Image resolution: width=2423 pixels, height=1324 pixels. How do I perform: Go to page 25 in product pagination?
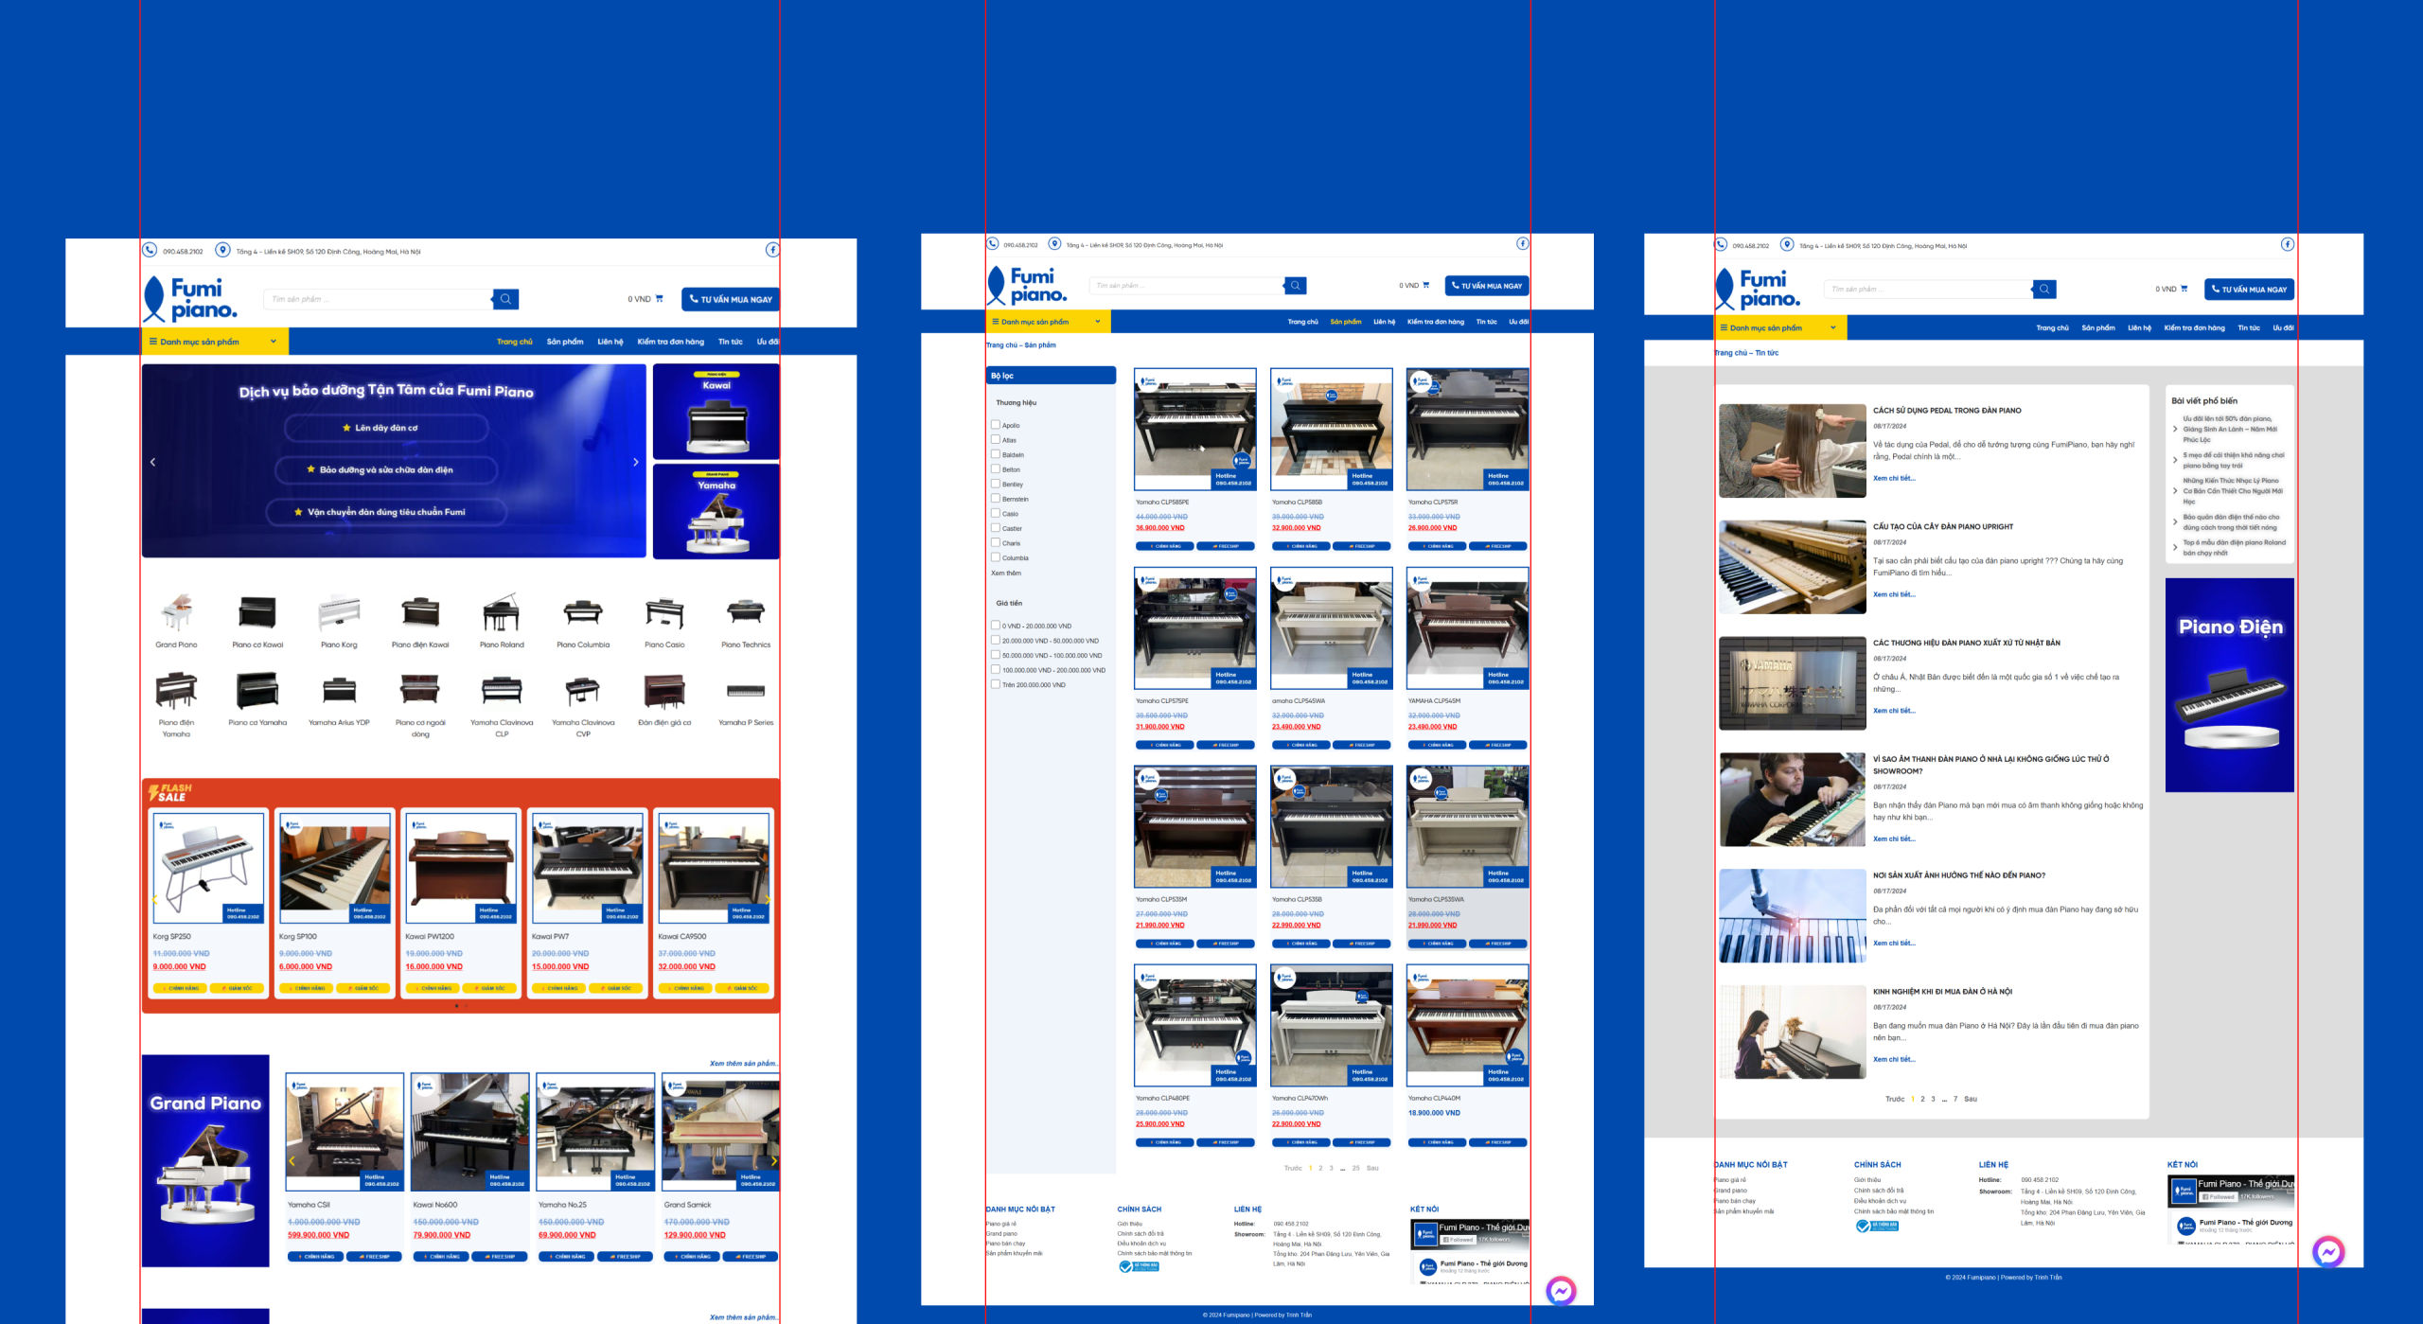1355,1168
